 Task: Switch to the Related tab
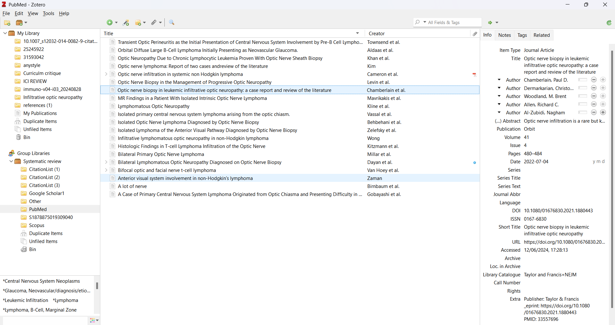[542, 35]
